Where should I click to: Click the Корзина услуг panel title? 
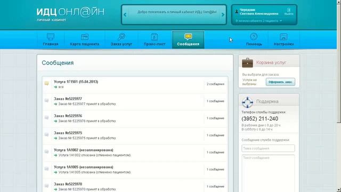(271, 62)
